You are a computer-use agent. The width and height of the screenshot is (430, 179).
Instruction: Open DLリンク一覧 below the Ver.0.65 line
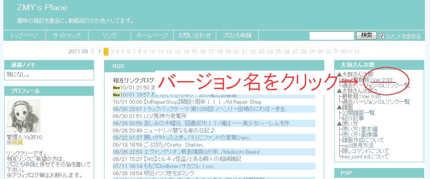click(x=395, y=102)
